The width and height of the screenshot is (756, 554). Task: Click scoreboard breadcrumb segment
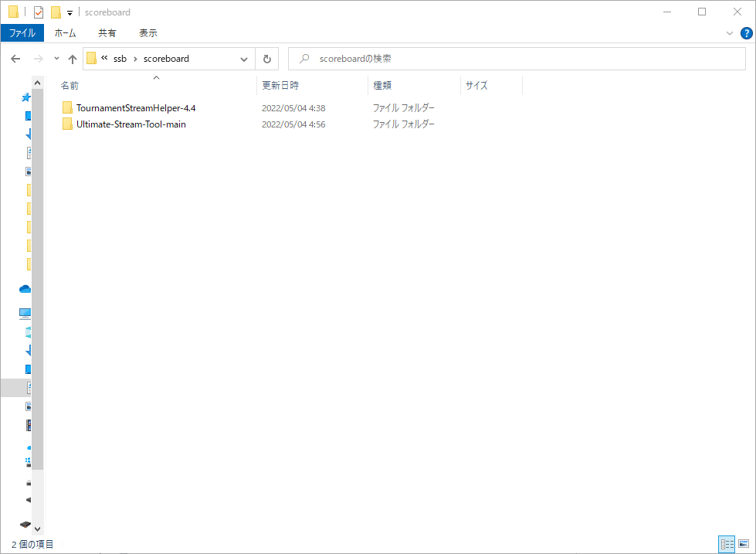click(x=166, y=59)
